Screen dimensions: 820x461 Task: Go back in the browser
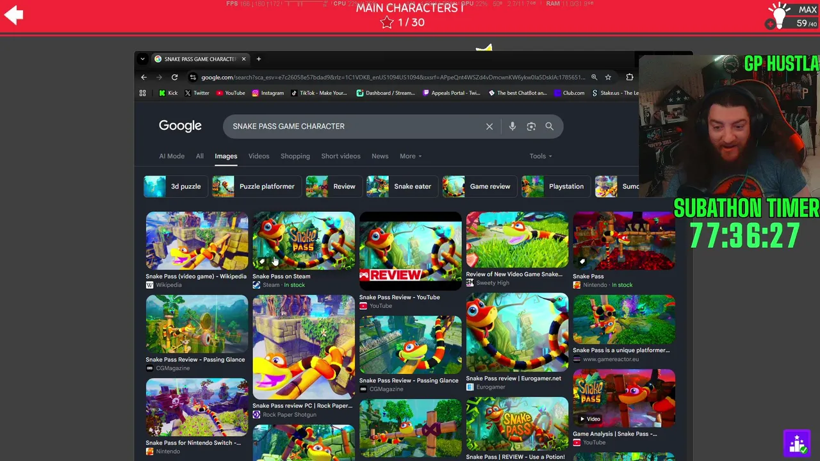[x=143, y=77]
